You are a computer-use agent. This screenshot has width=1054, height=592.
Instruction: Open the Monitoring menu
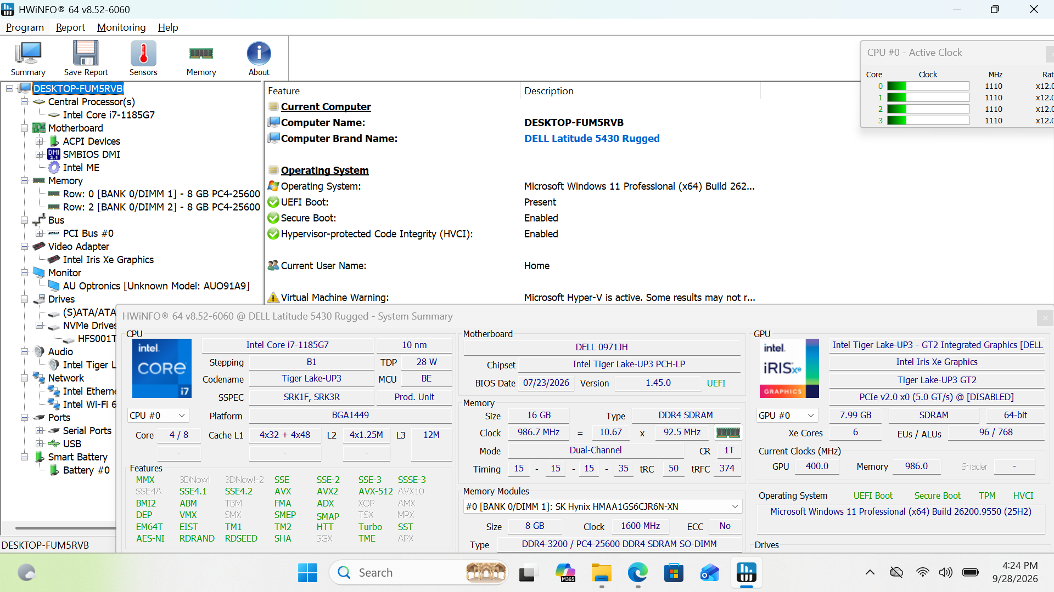121,27
